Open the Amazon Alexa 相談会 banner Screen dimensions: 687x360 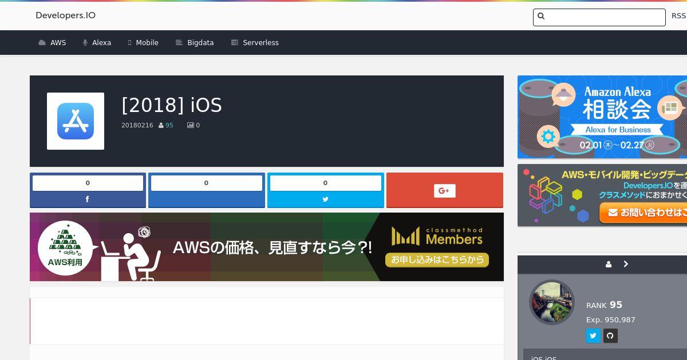coord(602,117)
